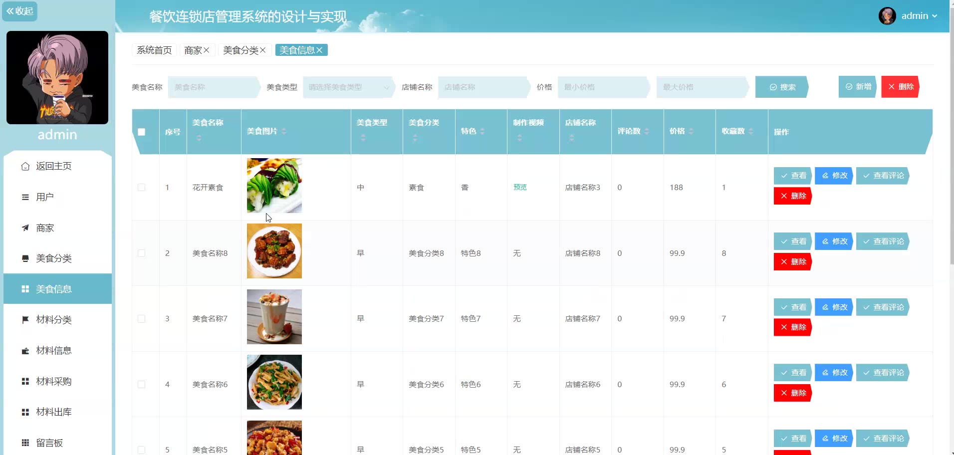The height and width of the screenshot is (455, 954).
Task: Go to 返回主页 in sidebar
Action: coord(57,166)
